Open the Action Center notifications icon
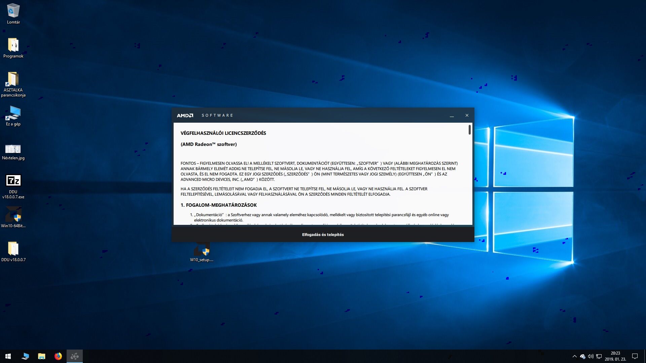The width and height of the screenshot is (646, 363). (x=635, y=356)
